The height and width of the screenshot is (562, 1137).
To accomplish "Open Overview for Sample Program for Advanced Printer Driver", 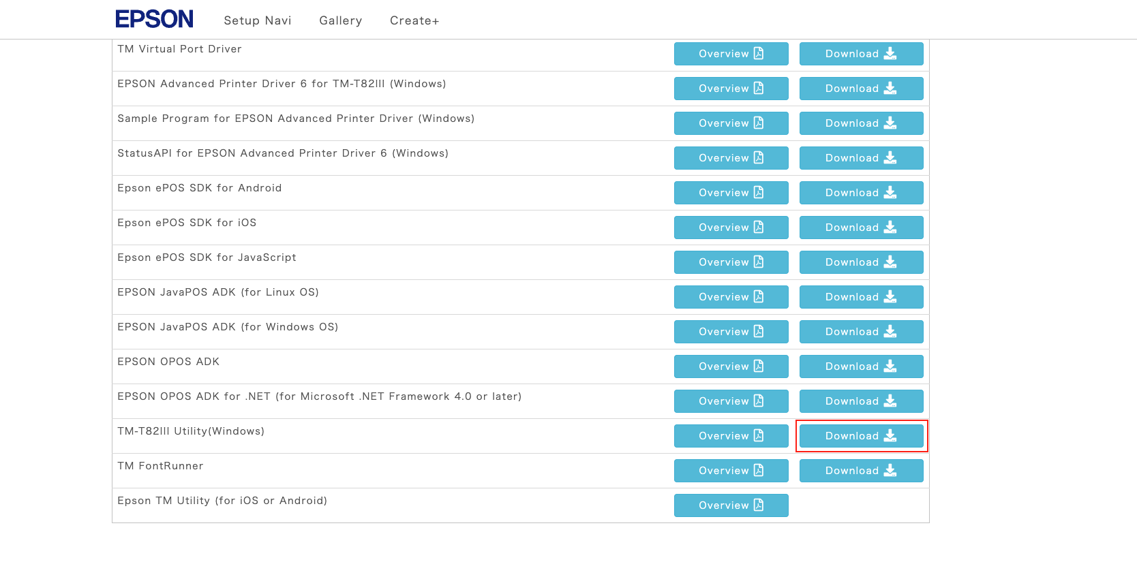I will 731,123.
